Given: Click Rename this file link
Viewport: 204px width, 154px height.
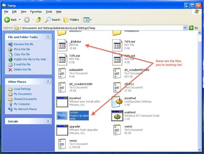Looking at the screenshot, I should pos(23,44).
